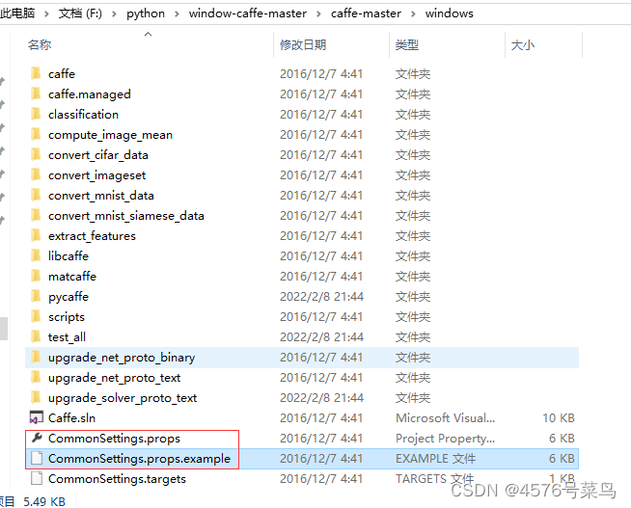Select test_all folder name
The width and height of the screenshot is (631, 508).
(x=67, y=336)
